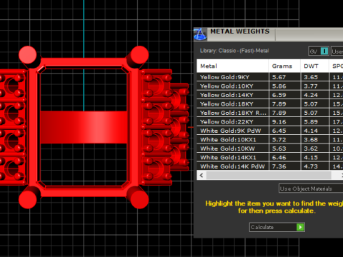Screen dimensions: 343x257
Task: Select the White Gold:14KX1 row
Action: coord(270,158)
